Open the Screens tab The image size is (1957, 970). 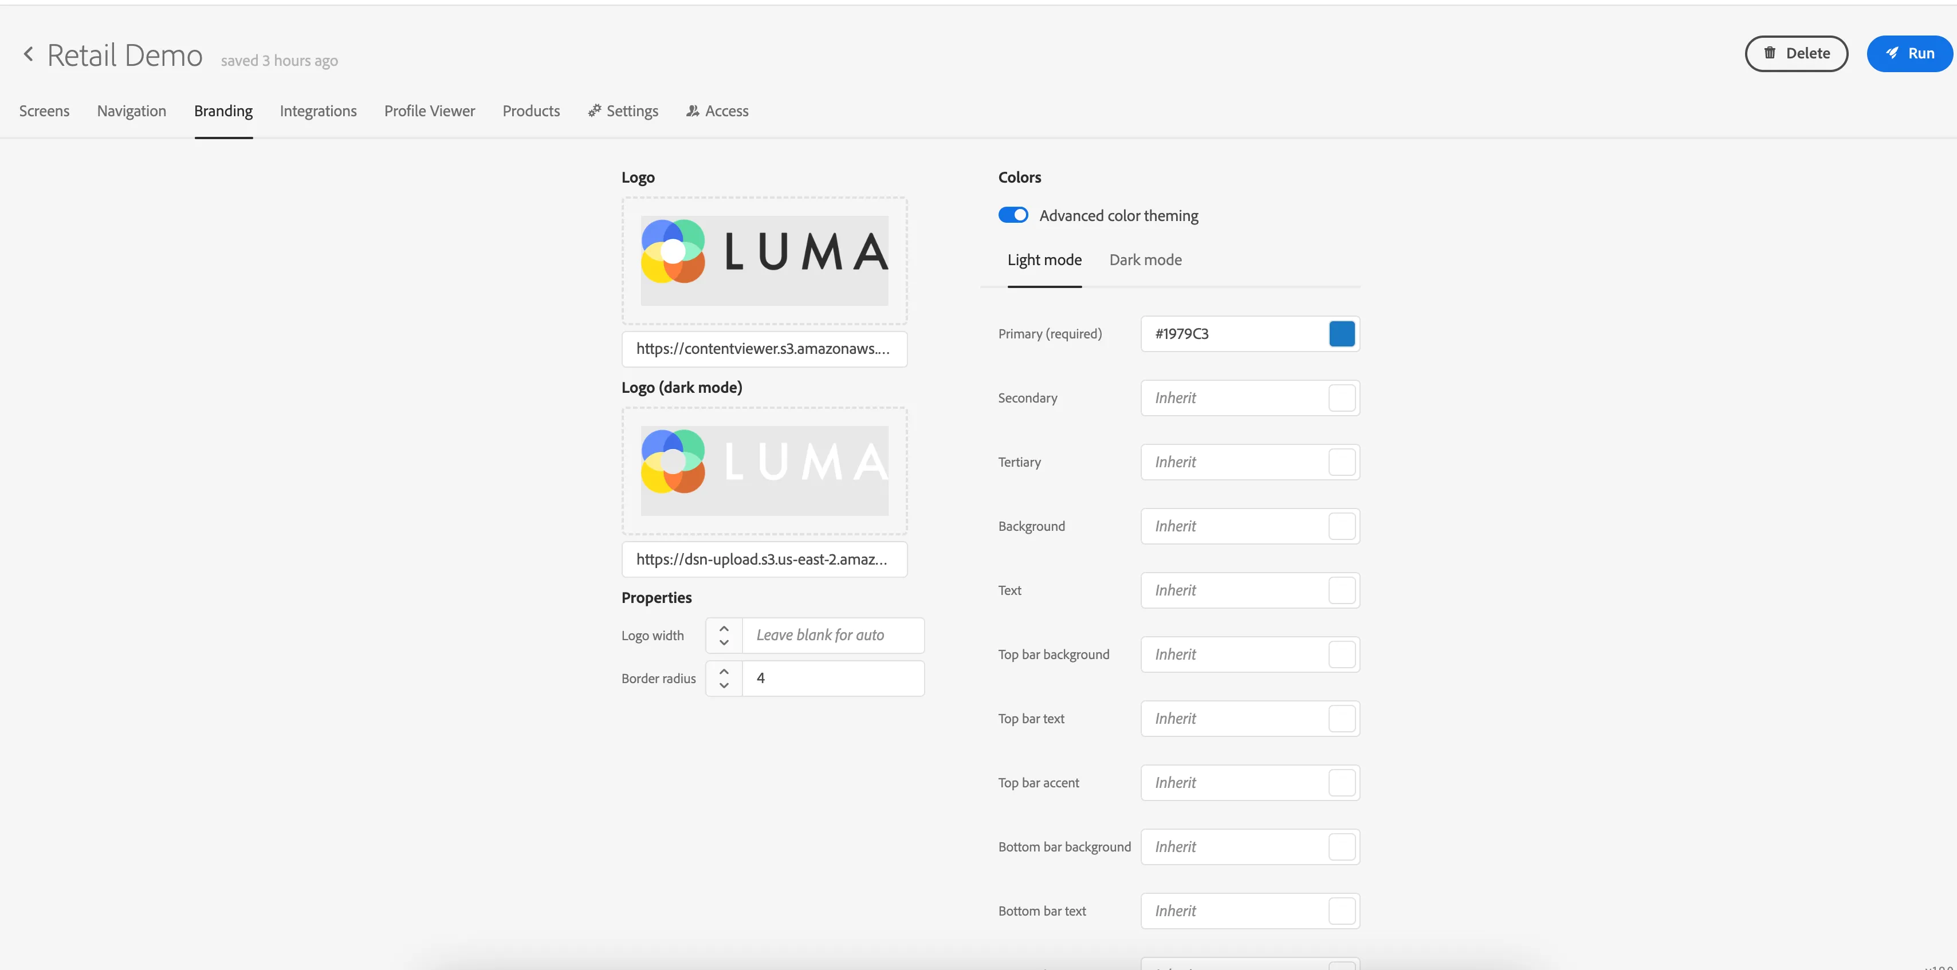tap(44, 111)
